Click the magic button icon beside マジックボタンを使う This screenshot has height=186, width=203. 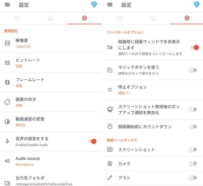click(x=110, y=70)
